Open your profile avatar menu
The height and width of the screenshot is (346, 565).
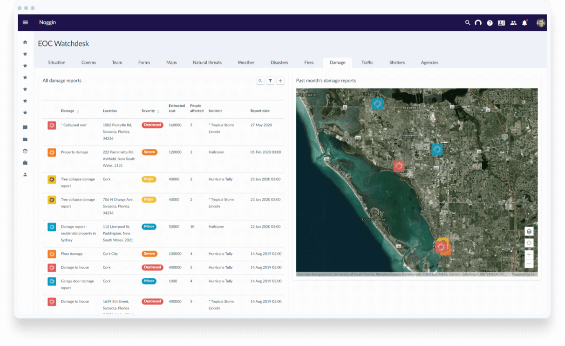pyautogui.click(x=540, y=22)
